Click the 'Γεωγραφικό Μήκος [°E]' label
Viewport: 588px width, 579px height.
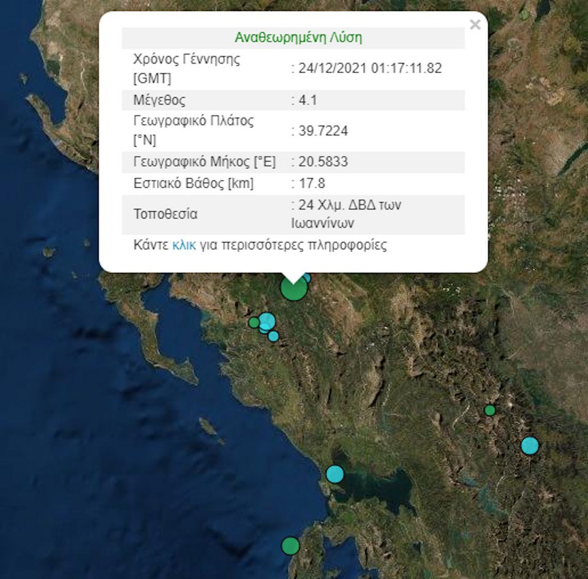(205, 162)
